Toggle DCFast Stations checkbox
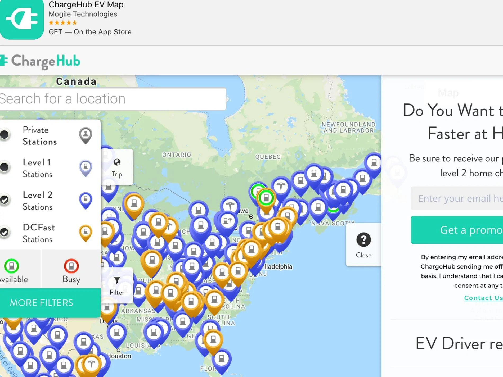503x377 pixels. [x=5, y=232]
